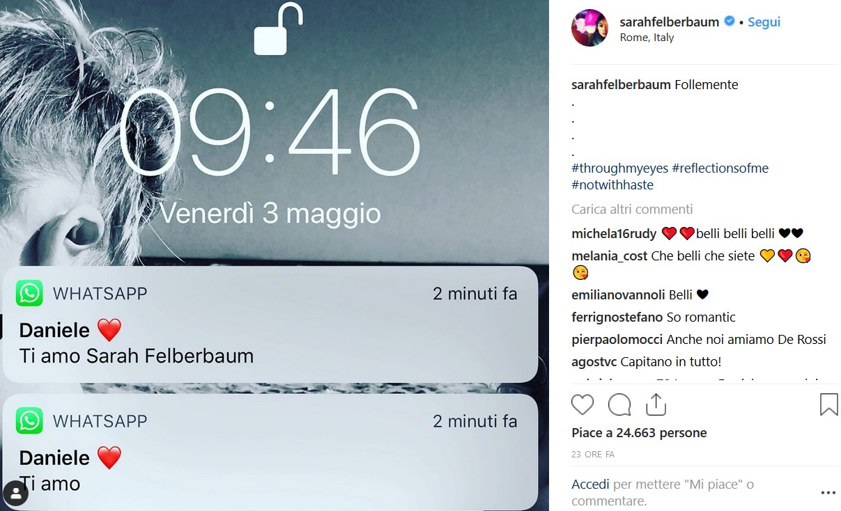Like the post with the heart icon
The image size is (841, 511).
coord(582,404)
